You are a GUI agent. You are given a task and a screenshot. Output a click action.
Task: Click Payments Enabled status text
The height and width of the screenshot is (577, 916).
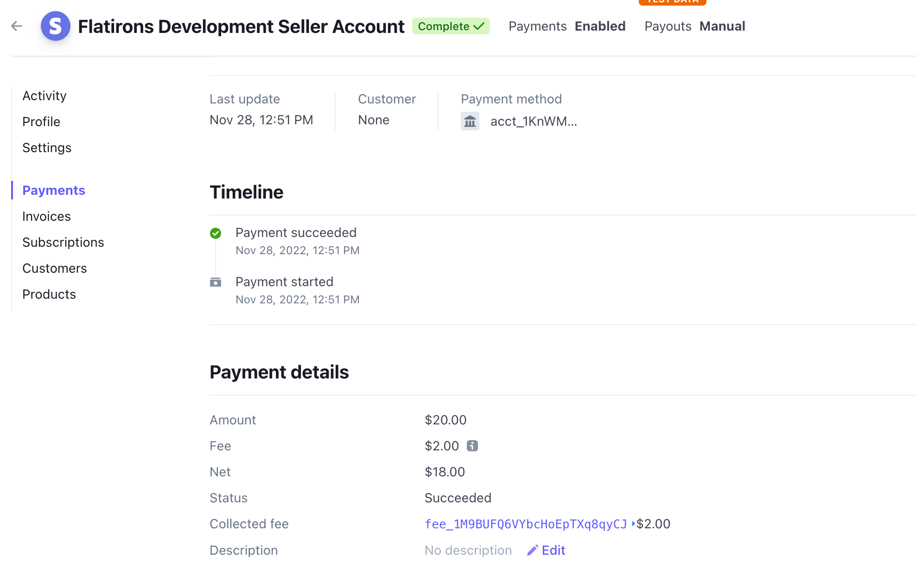pyautogui.click(x=567, y=26)
